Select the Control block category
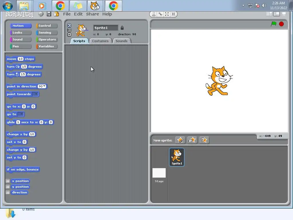 coord(47,25)
